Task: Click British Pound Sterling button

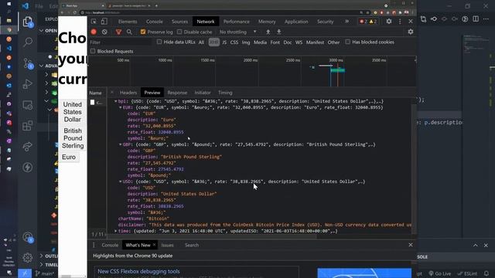Action: click(x=73, y=138)
